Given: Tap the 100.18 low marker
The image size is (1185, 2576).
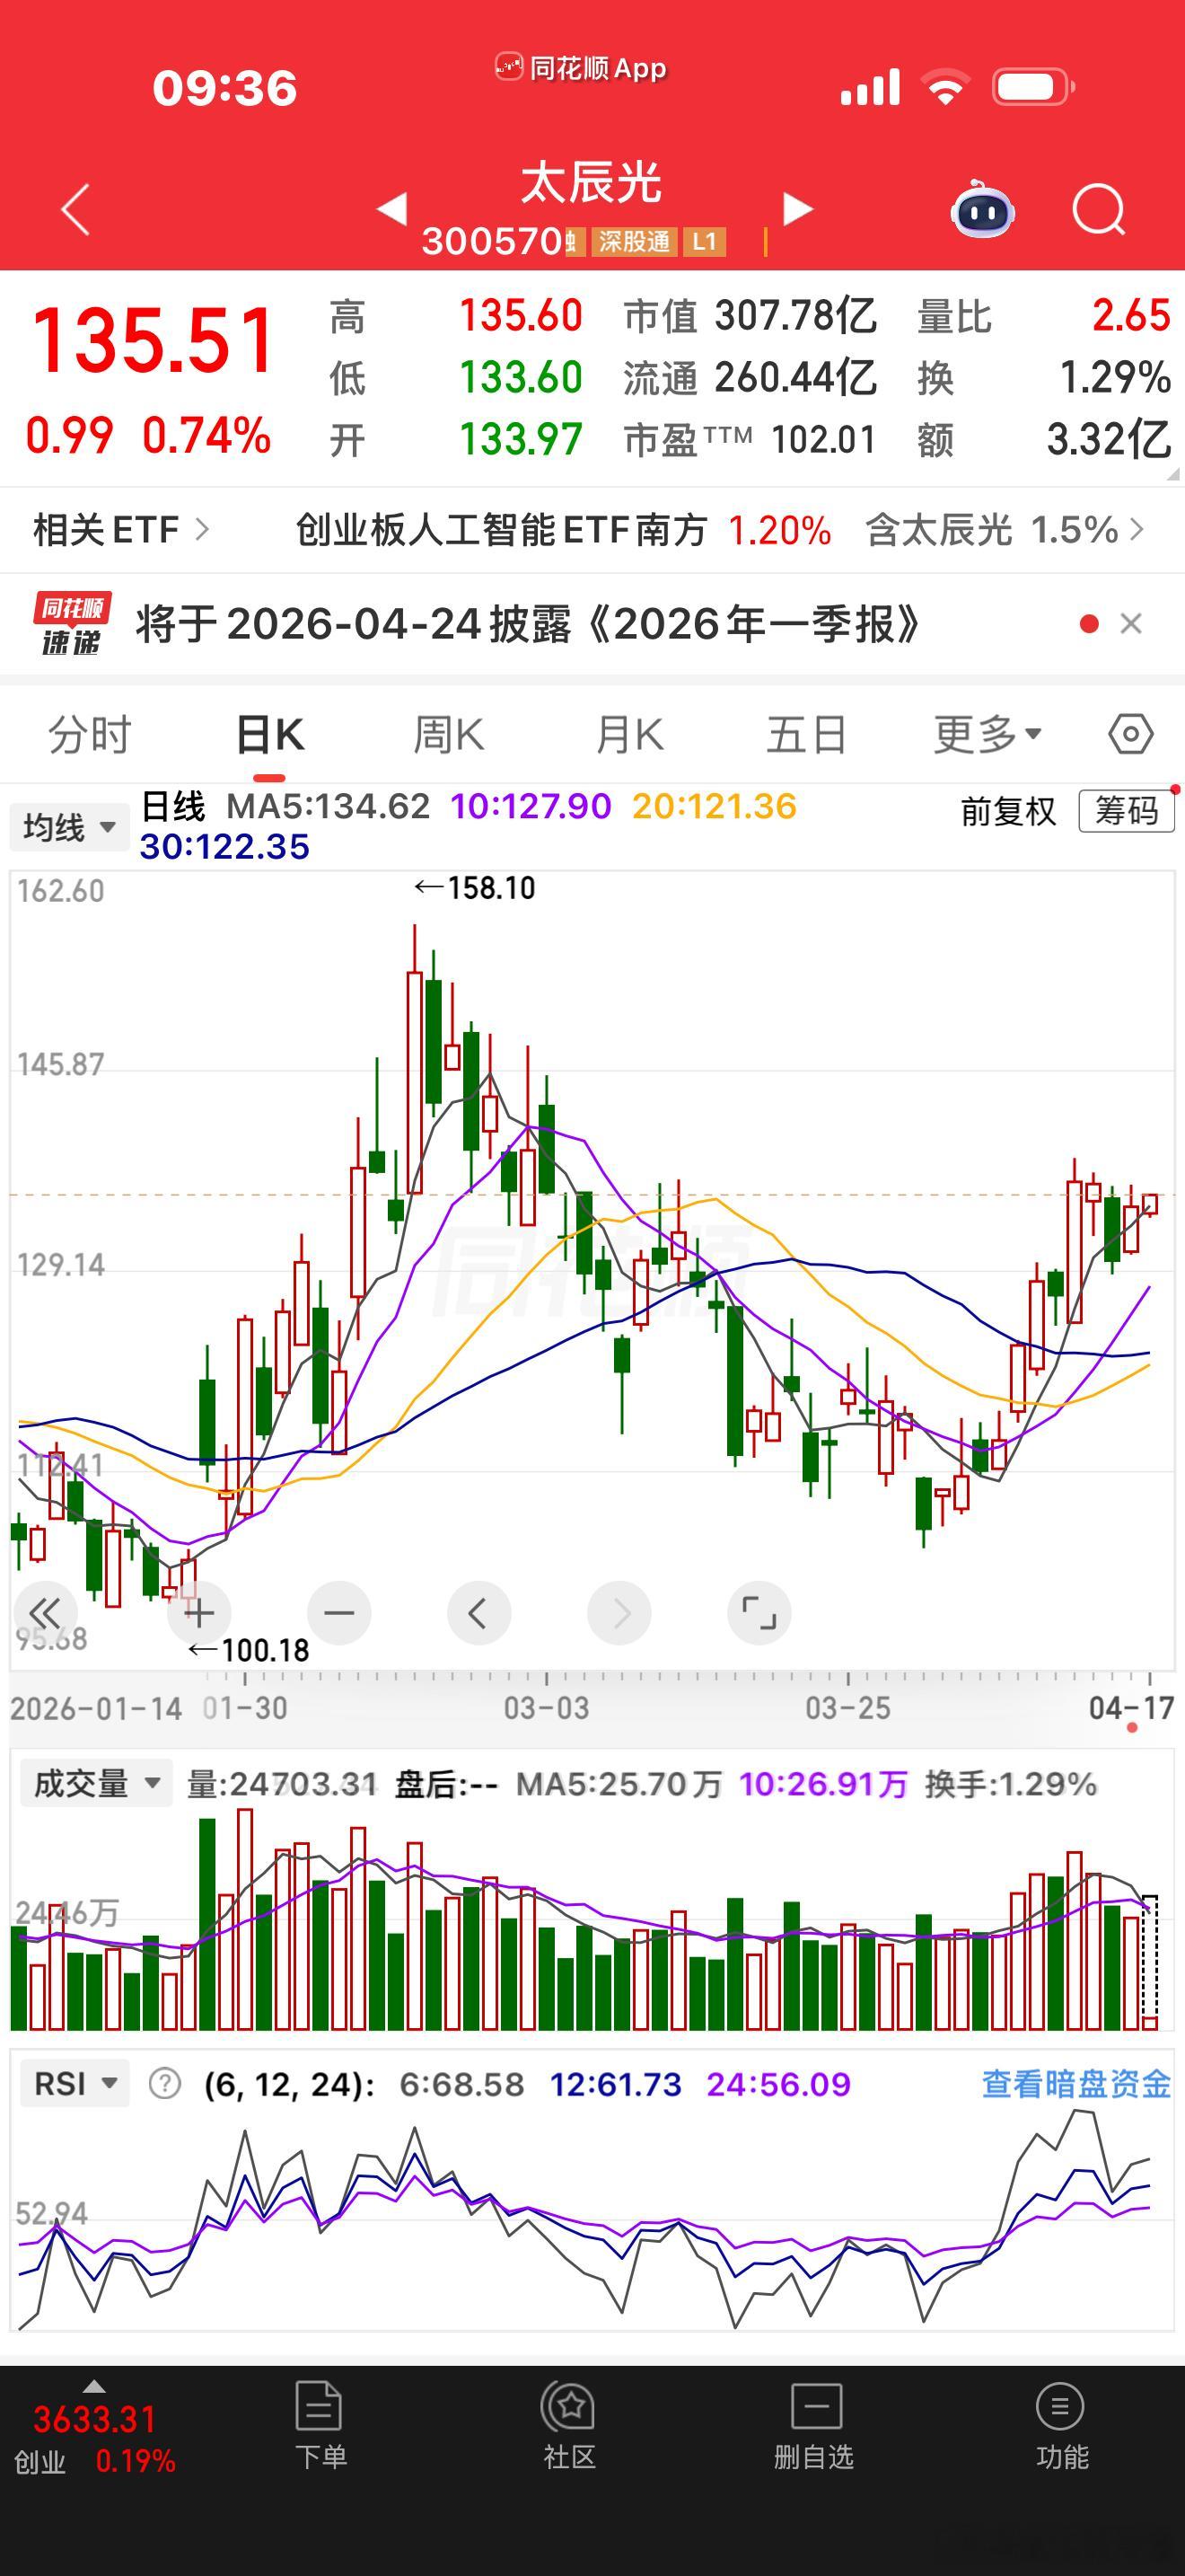Looking at the screenshot, I should point(249,1650).
